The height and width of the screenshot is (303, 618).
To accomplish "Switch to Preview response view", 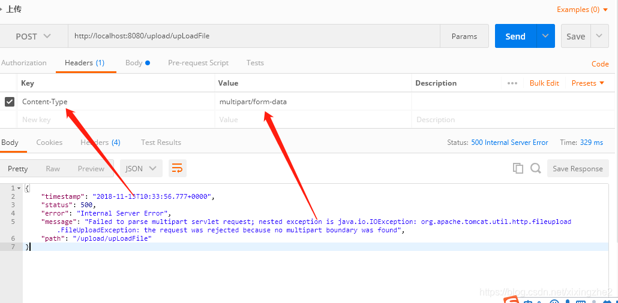I will click(x=91, y=169).
